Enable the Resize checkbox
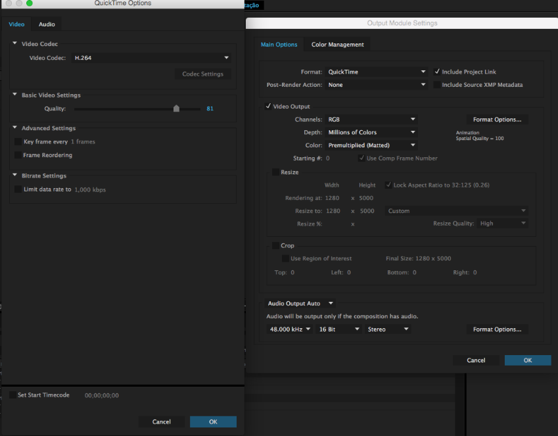The image size is (558, 436). (275, 172)
